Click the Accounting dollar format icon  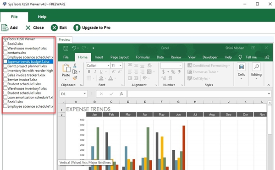(x=164, y=72)
